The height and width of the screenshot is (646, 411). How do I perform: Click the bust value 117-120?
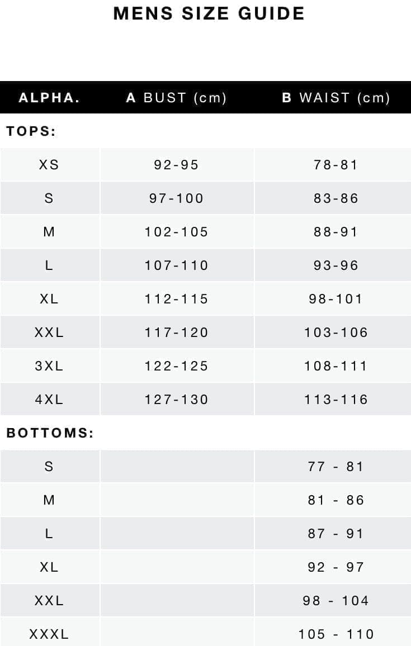tap(176, 332)
